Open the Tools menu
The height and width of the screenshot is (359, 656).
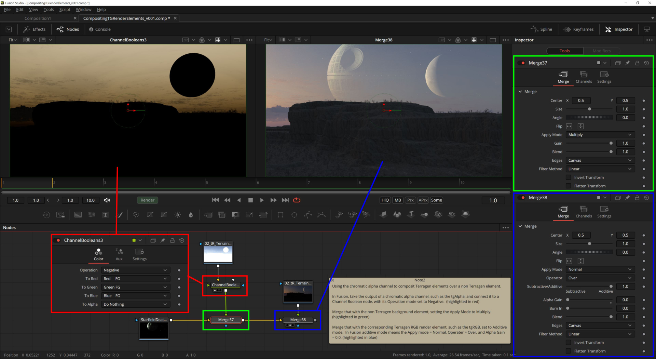(x=49, y=10)
